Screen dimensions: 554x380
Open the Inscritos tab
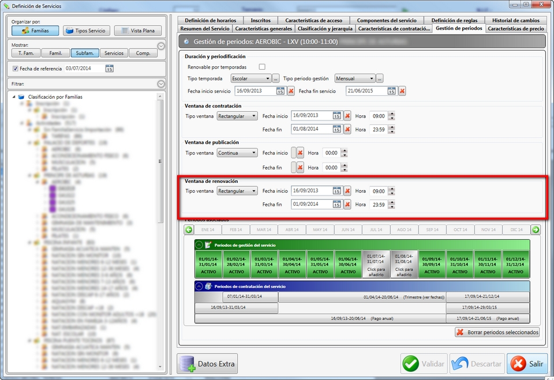pos(260,21)
